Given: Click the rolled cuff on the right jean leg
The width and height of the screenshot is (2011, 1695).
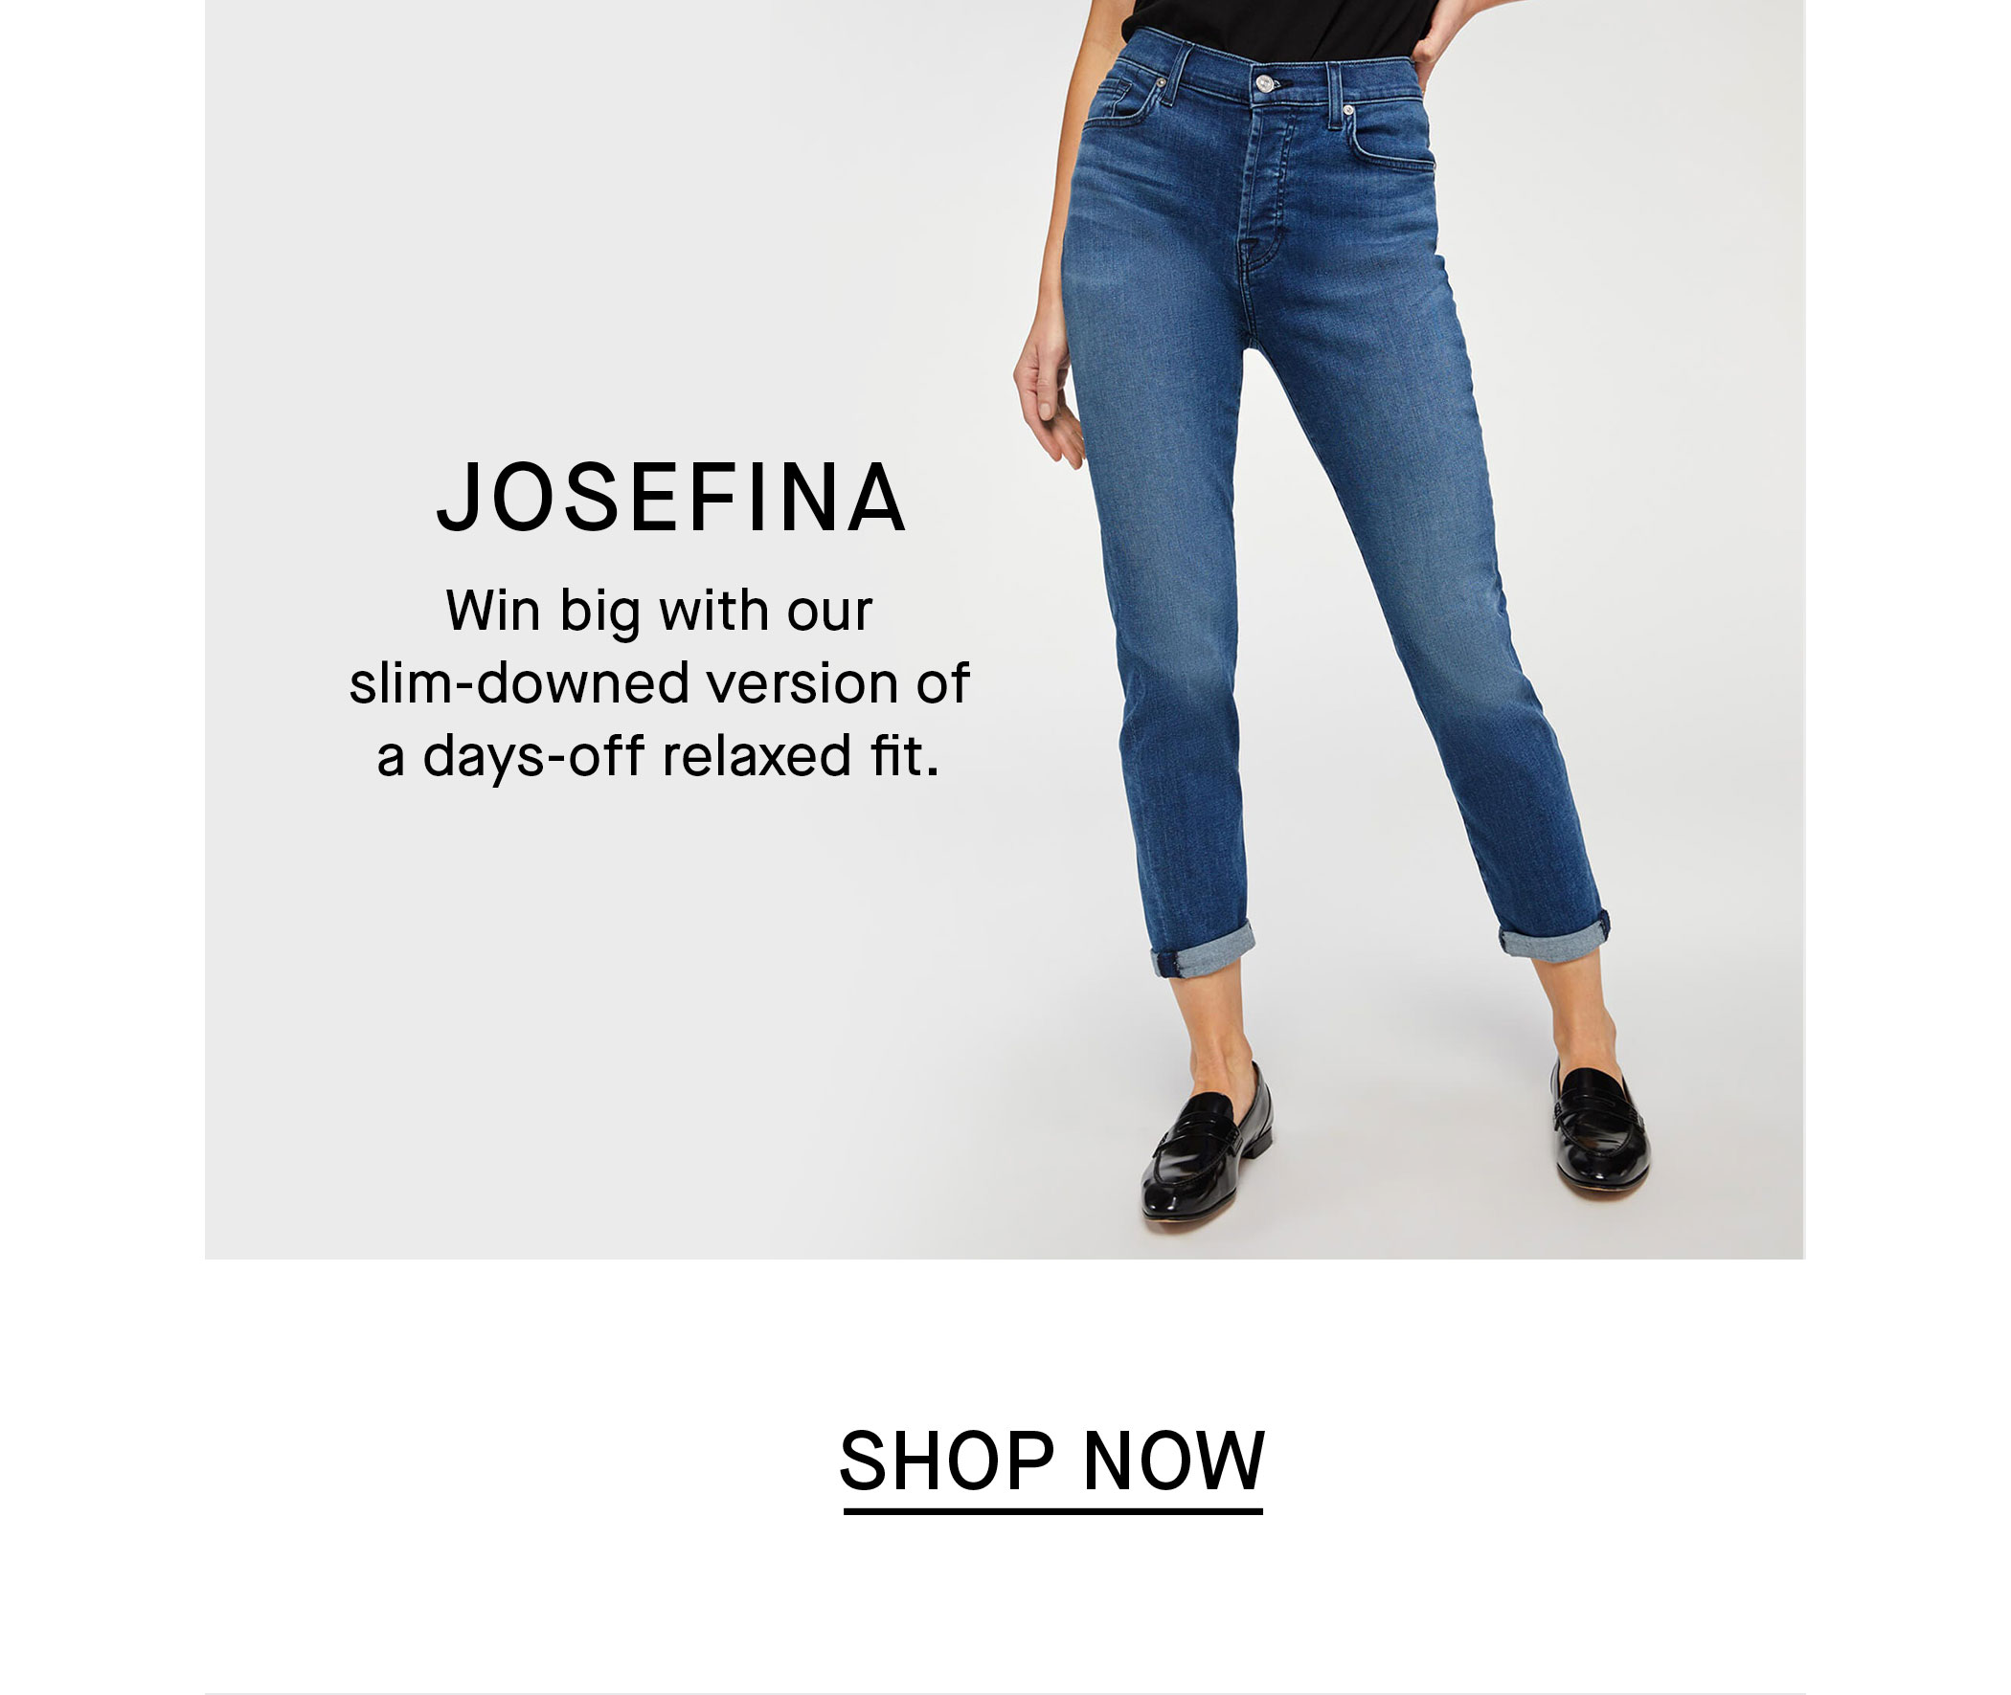Looking at the screenshot, I should (x=1554, y=932).
